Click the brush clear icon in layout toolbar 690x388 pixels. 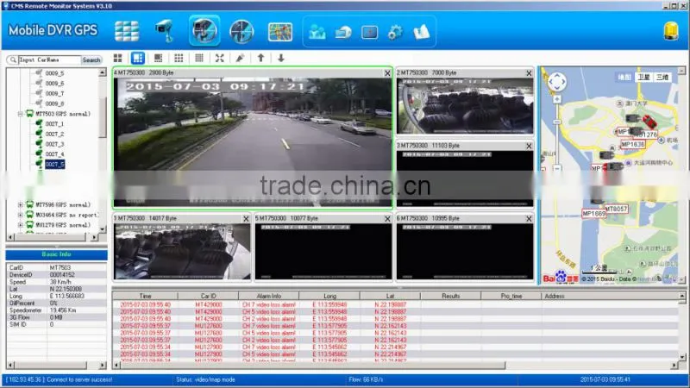[240, 58]
